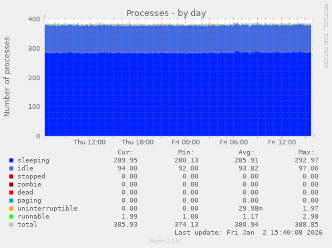Click the dead legend color swatch
This screenshot has height=248, width=332.
point(11,193)
